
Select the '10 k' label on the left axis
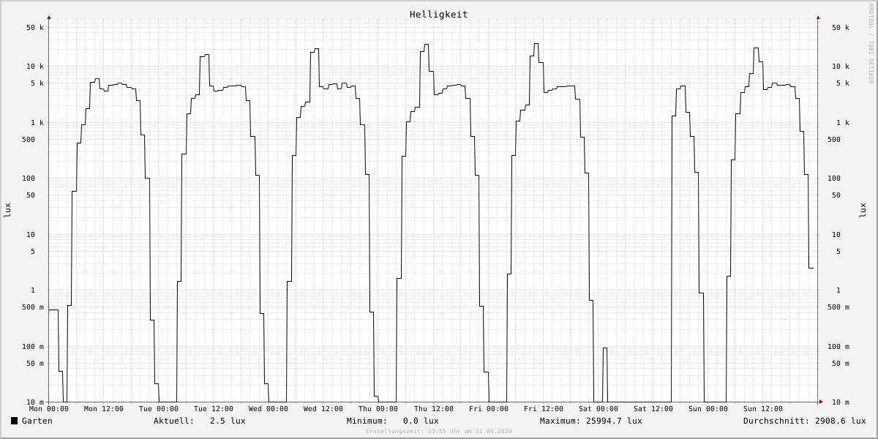pyautogui.click(x=35, y=67)
